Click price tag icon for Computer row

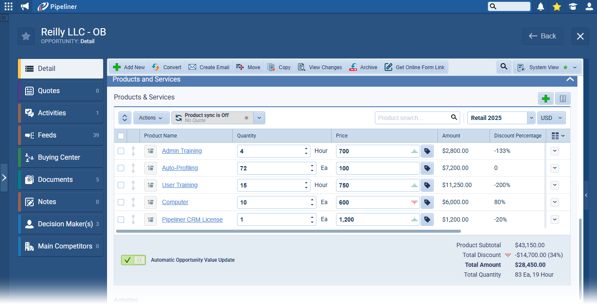tap(427, 202)
